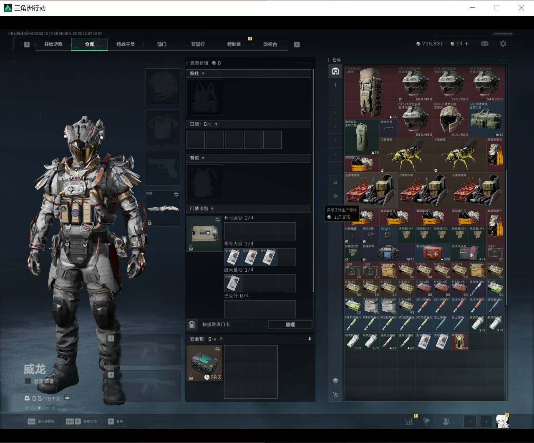534x443 pixels.
Task: Open the friends list icon in bottom bar
Action: point(448,421)
